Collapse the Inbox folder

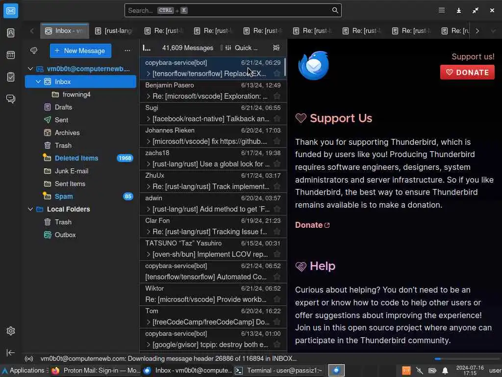(38, 81)
